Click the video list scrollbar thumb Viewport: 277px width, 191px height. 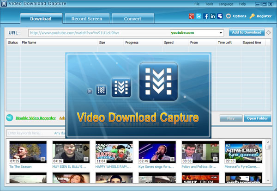pos(268,147)
